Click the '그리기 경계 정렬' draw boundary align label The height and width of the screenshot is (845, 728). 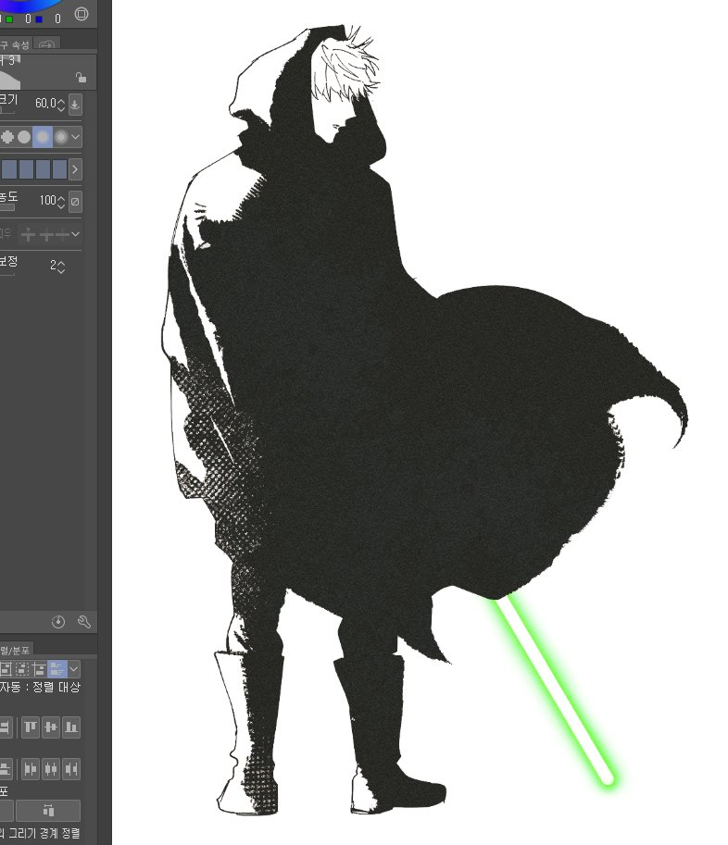[x=44, y=833]
